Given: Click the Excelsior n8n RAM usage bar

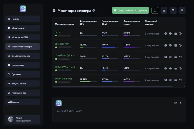Looking at the screenshot, I should click(x=110, y=47).
